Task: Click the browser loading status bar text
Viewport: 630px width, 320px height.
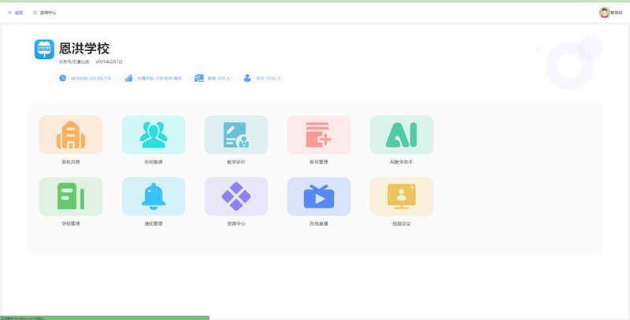Action: pyautogui.click(x=24, y=318)
